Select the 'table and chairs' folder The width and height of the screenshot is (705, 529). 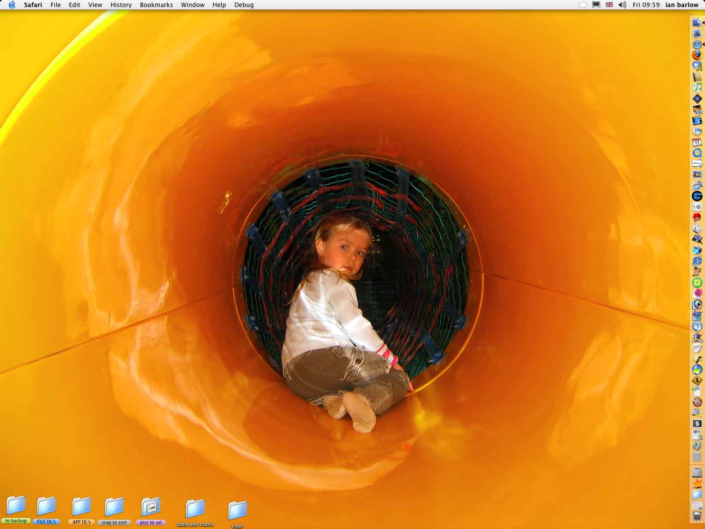tap(195, 513)
